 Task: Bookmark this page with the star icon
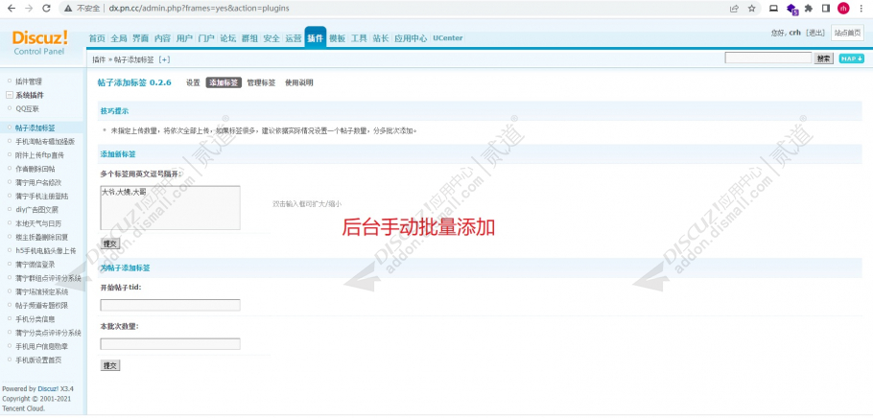tap(751, 9)
